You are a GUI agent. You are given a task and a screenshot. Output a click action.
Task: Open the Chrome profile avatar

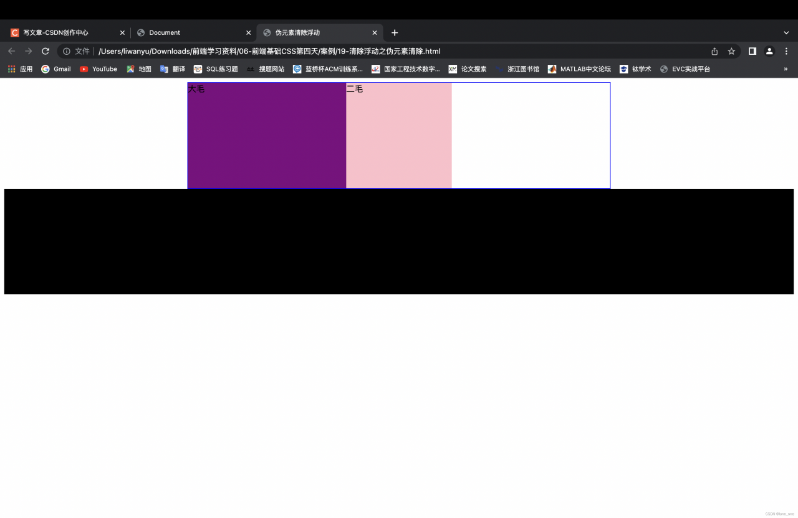click(x=769, y=51)
